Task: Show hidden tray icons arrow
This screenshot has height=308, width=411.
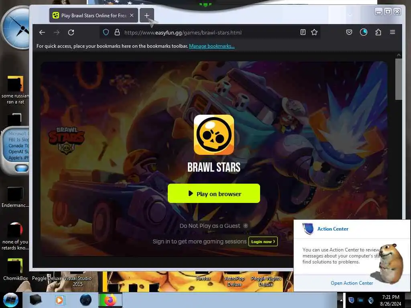Action: point(341,300)
